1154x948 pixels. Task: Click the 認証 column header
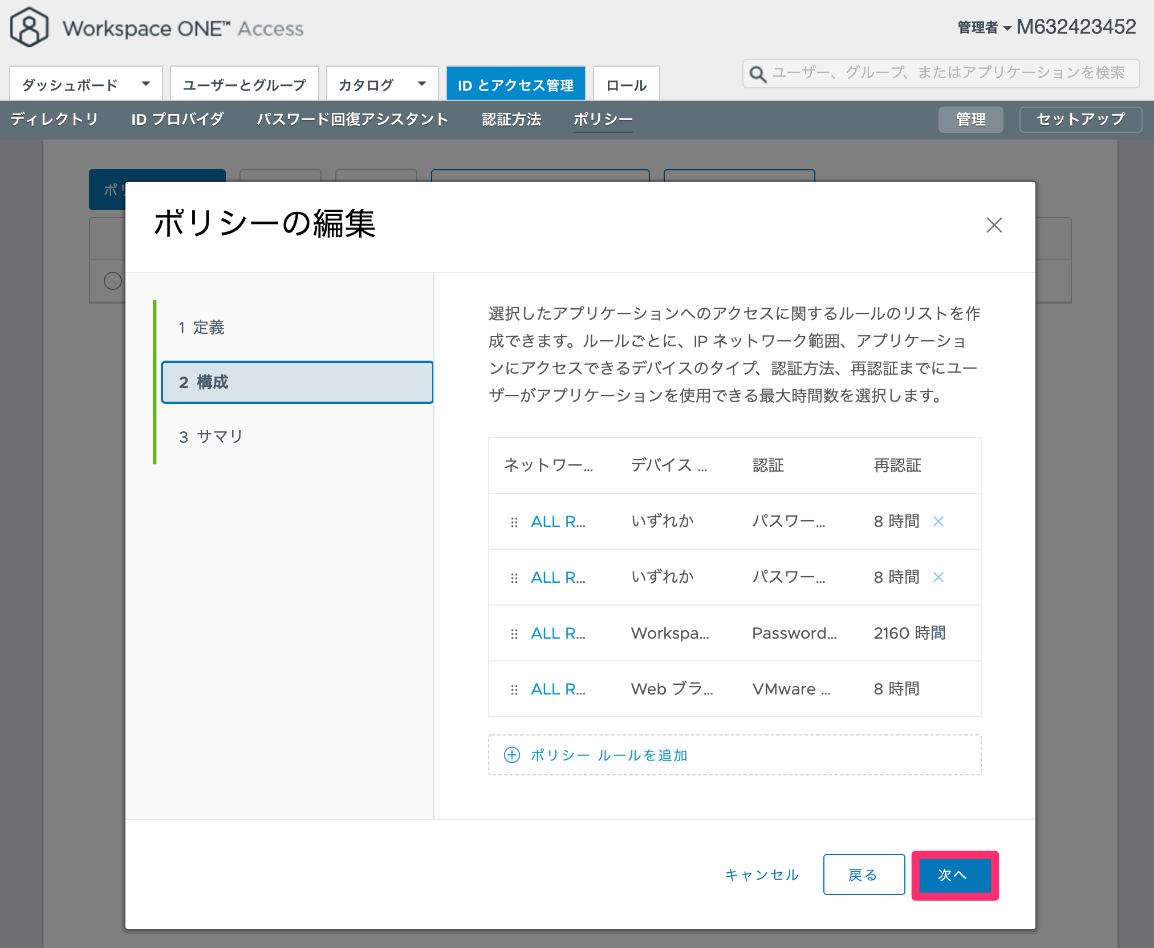tap(768, 465)
